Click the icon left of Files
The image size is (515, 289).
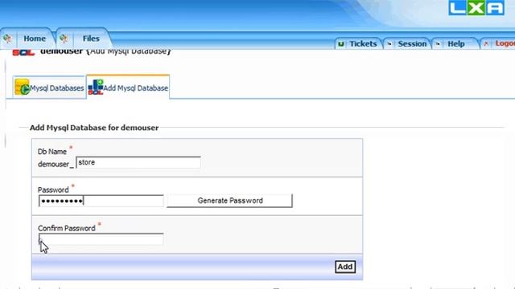(x=64, y=39)
